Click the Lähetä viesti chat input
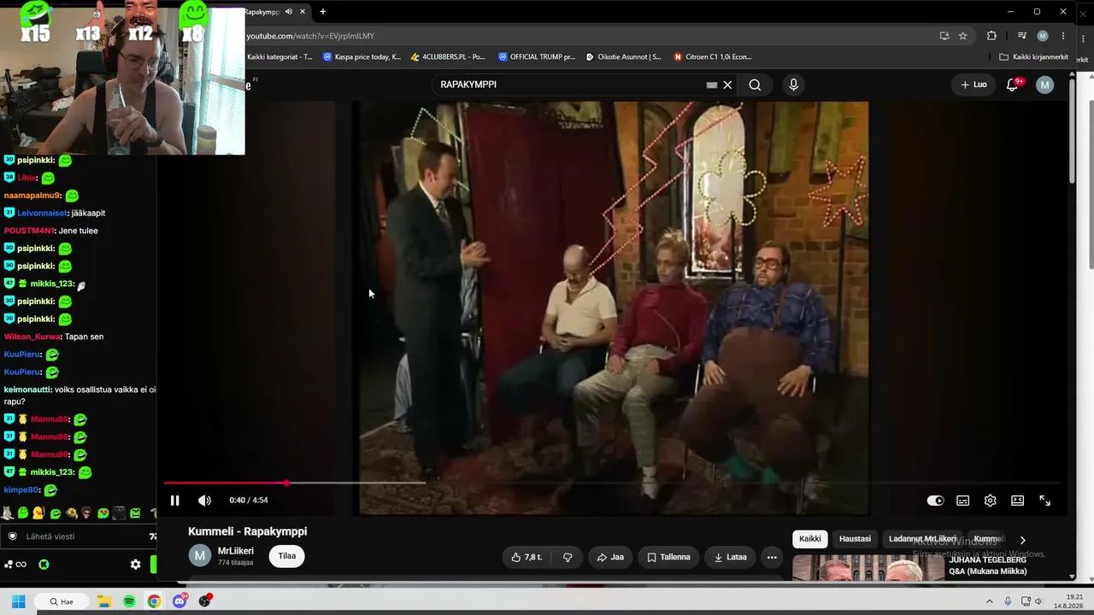The image size is (1094, 615). click(x=77, y=536)
